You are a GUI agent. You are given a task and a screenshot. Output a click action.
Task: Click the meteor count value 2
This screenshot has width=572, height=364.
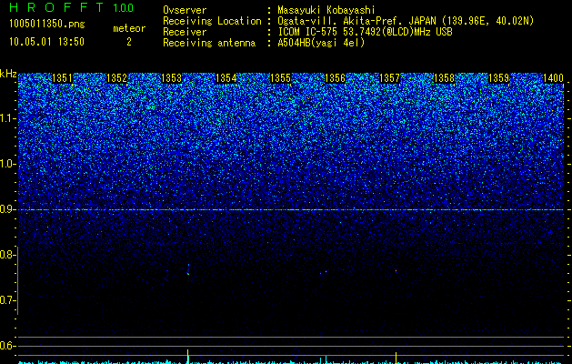129,42
